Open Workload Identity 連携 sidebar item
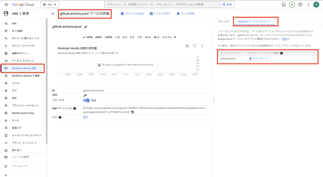This screenshot has height=177, width=323. [24, 68]
